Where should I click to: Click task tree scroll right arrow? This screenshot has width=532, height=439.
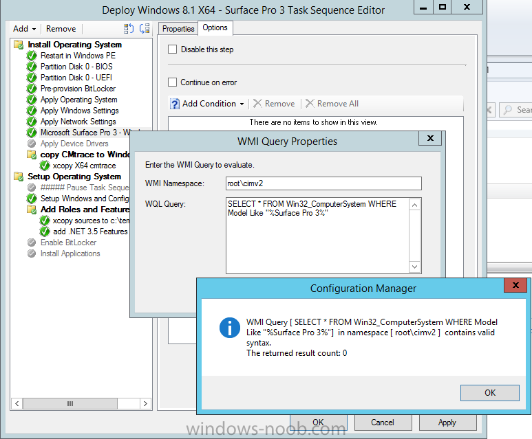(x=145, y=403)
